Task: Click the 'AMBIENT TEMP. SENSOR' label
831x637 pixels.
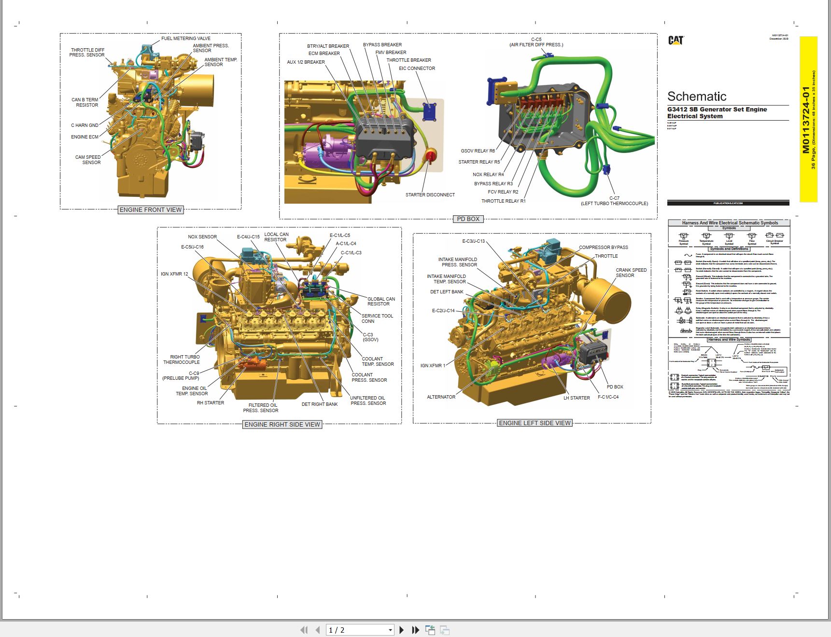Action: [x=221, y=62]
